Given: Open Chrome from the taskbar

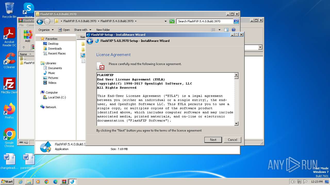Looking at the screenshot, I should point(47,182).
